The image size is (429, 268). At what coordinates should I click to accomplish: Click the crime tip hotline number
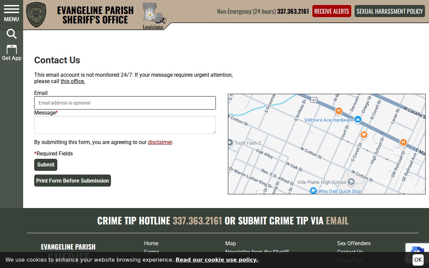tap(197, 220)
